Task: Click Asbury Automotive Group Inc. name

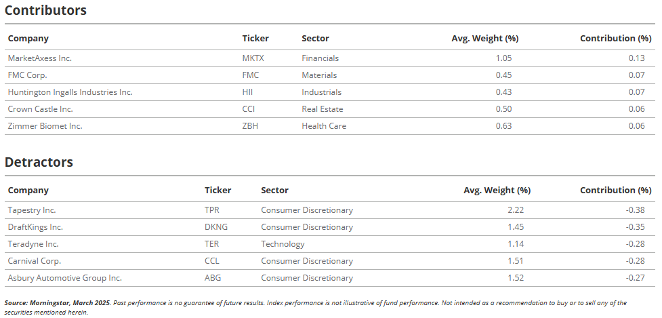Action: [64, 278]
